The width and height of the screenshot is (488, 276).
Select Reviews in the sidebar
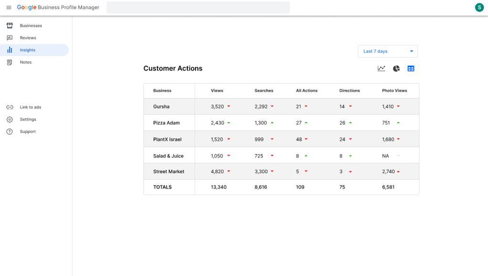coord(28,38)
